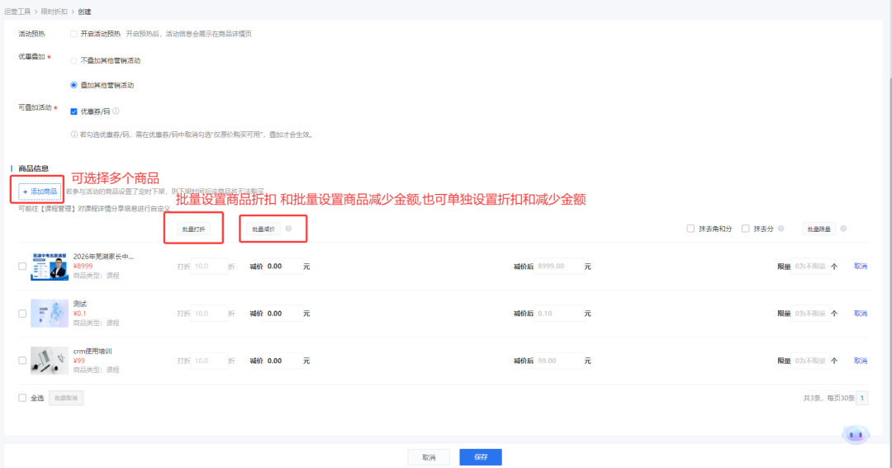Click help icon next to 批量限量

click(843, 229)
